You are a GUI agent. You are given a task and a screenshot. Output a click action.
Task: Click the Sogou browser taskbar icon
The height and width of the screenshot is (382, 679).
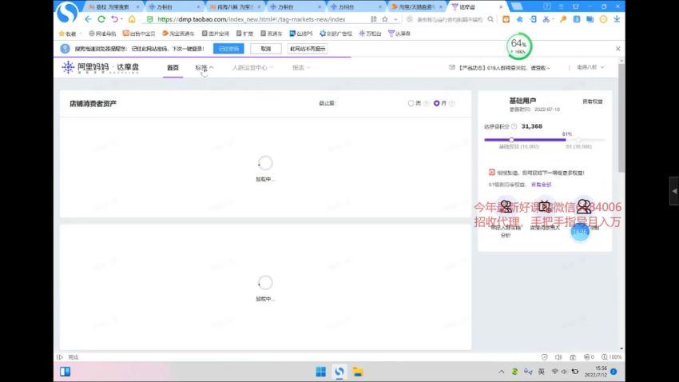[x=339, y=372]
